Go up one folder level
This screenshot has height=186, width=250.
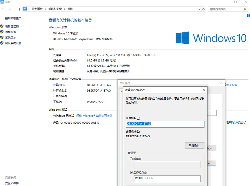click(x=19, y=9)
